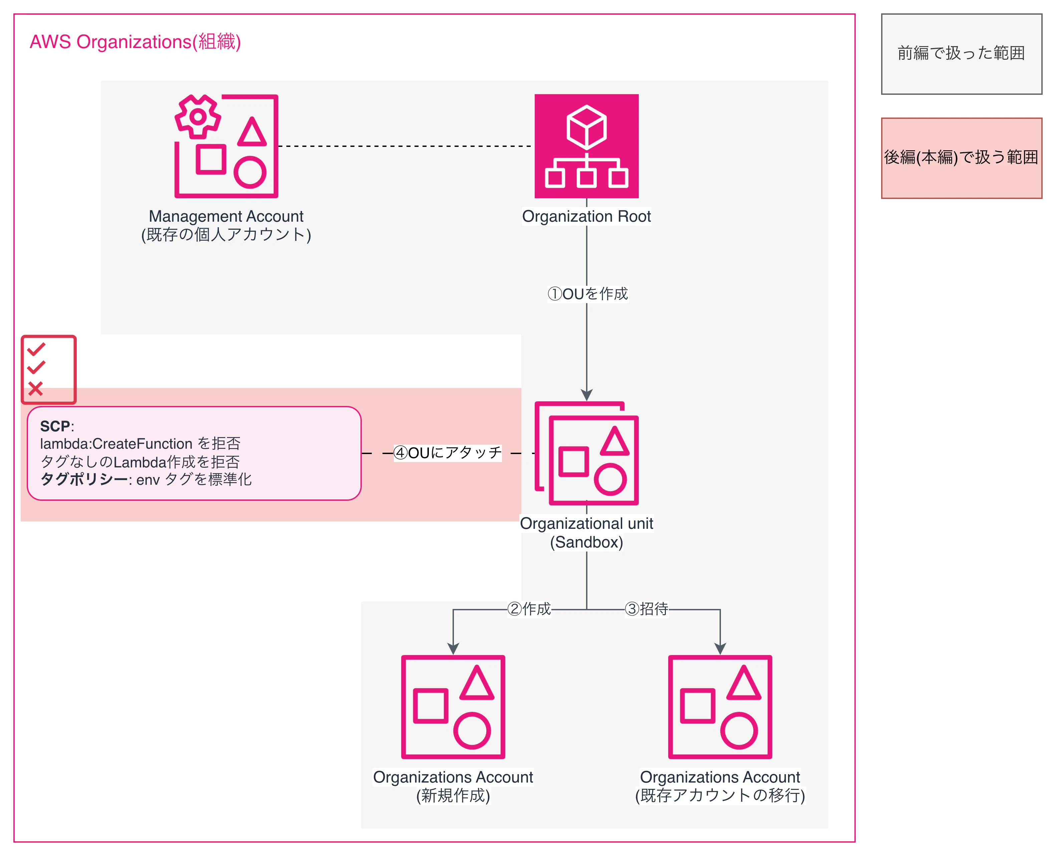This screenshot has width=1056, height=856.
Task: Select the Organization Root icon
Action: [x=586, y=146]
